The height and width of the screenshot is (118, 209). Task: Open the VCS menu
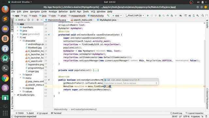point(93,11)
